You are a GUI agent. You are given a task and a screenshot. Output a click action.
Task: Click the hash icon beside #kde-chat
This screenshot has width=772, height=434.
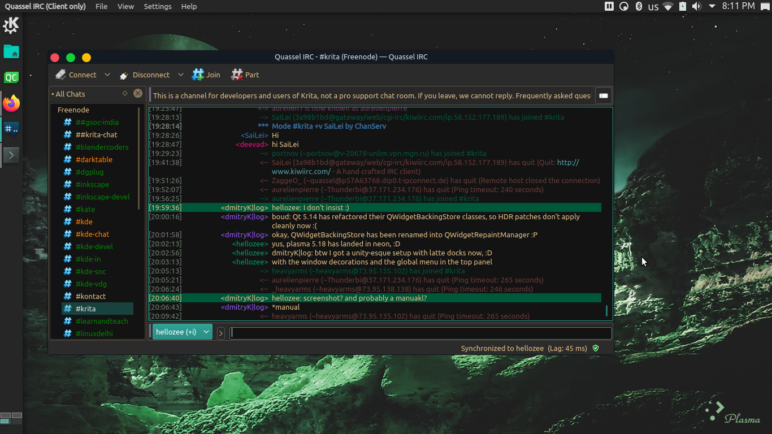(68, 234)
